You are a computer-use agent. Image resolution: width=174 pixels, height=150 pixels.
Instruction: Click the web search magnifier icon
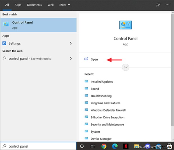pyautogui.click(x=4, y=58)
